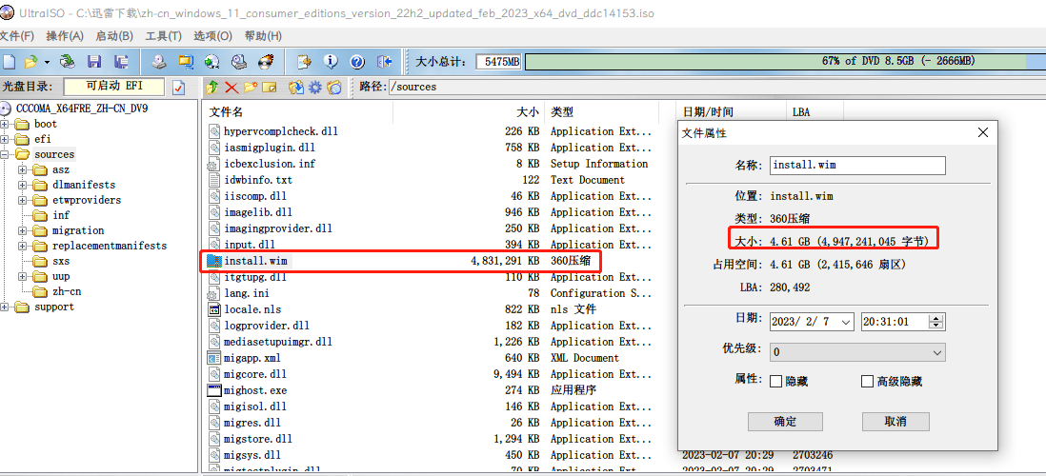Expand the dlmanifests subfolder node
Viewport: 1046px width, 476px height.
[23, 185]
